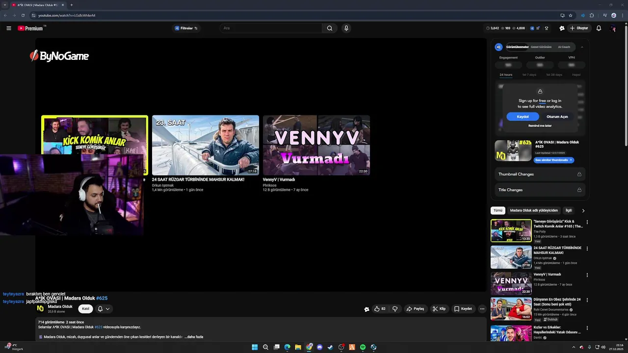Click the Oturum Açın login button

(x=557, y=117)
